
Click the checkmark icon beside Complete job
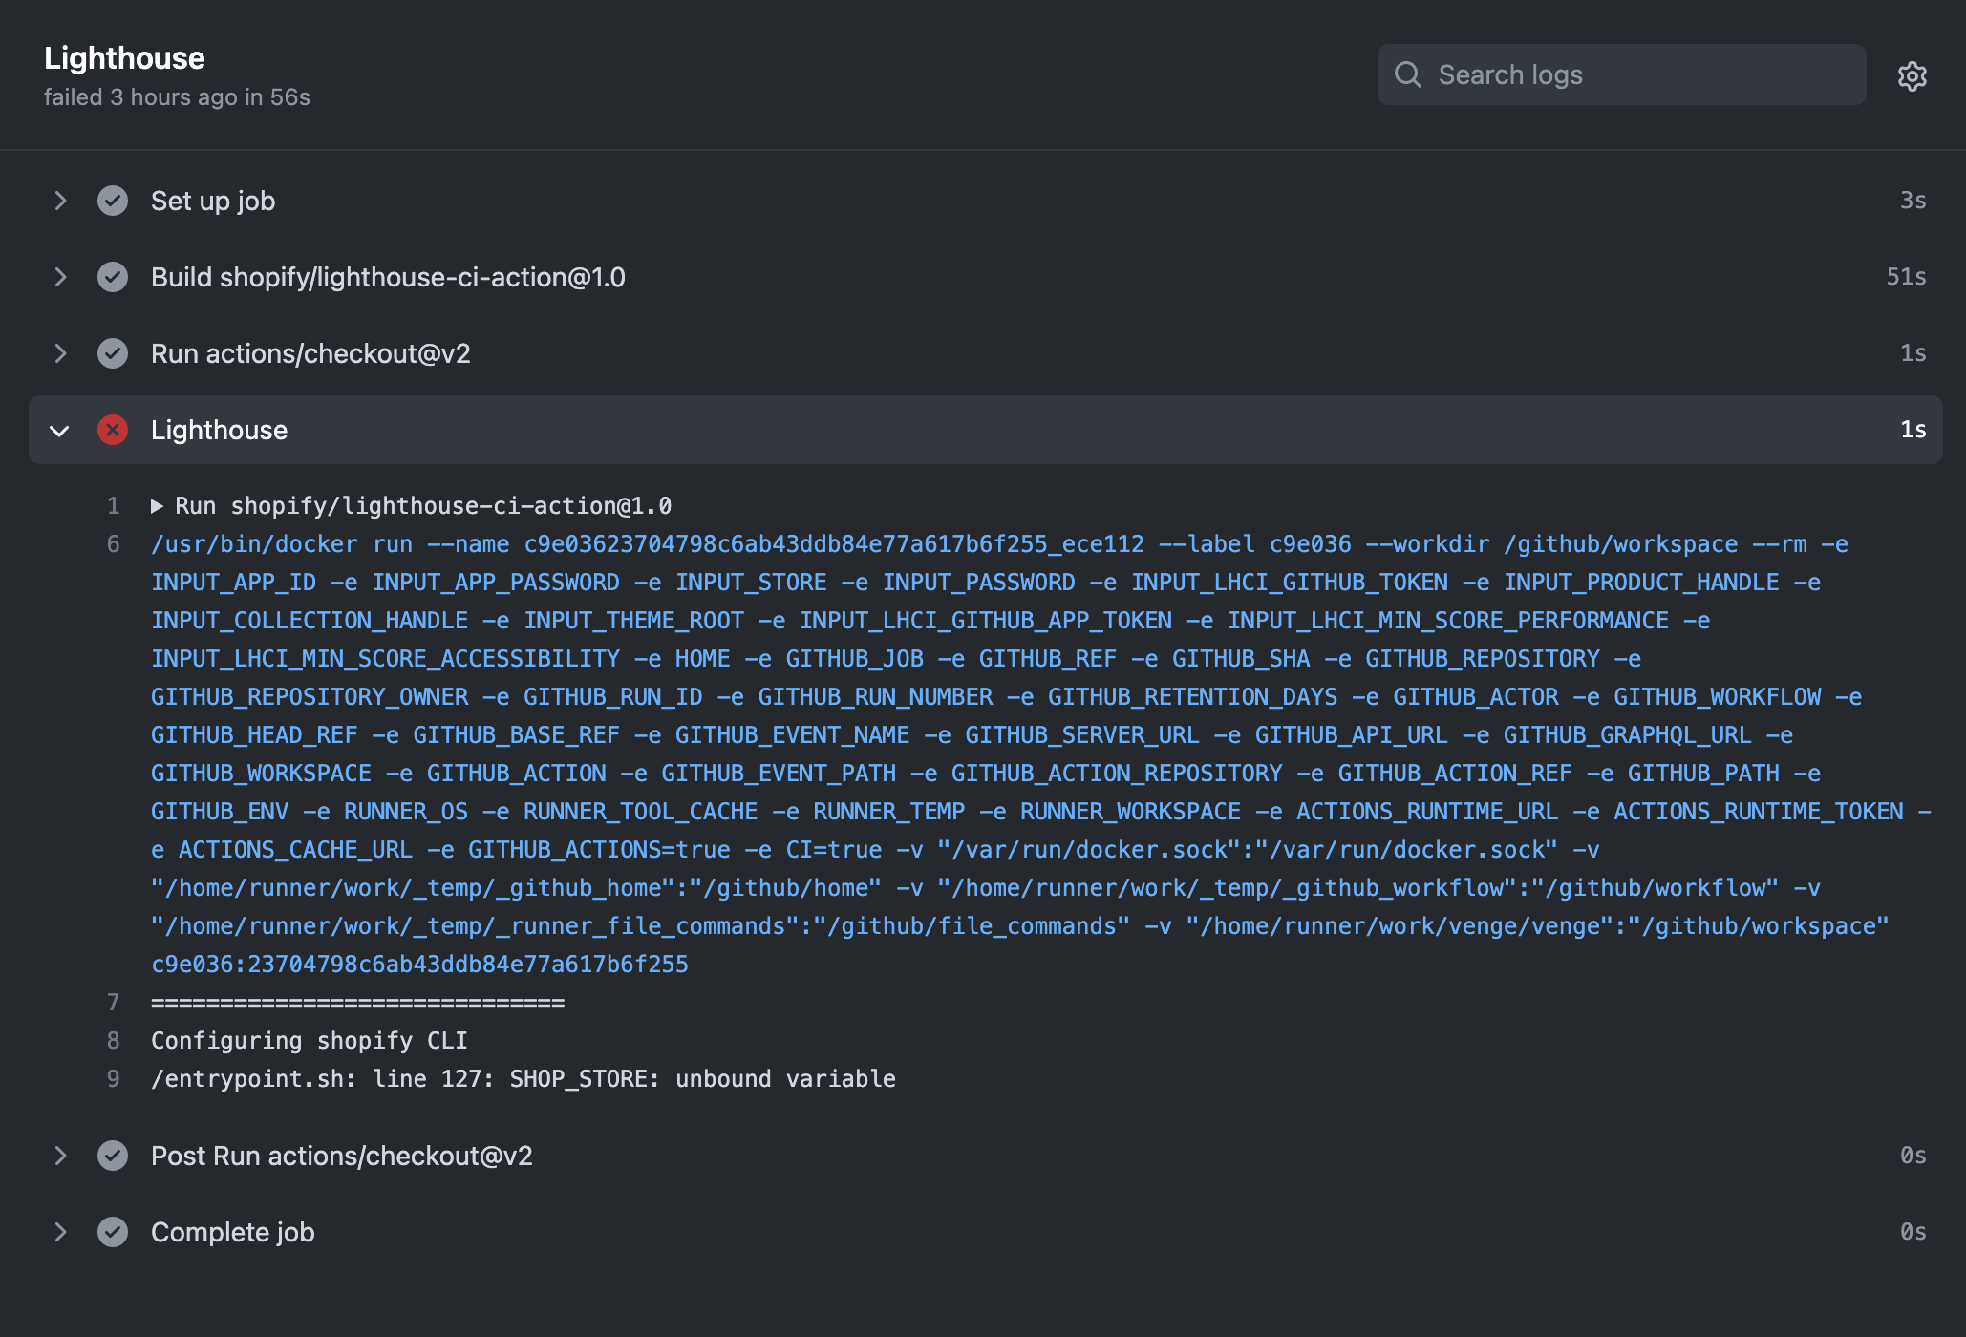(113, 1232)
